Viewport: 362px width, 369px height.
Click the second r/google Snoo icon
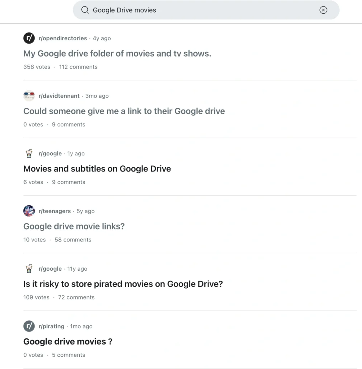coord(29,268)
